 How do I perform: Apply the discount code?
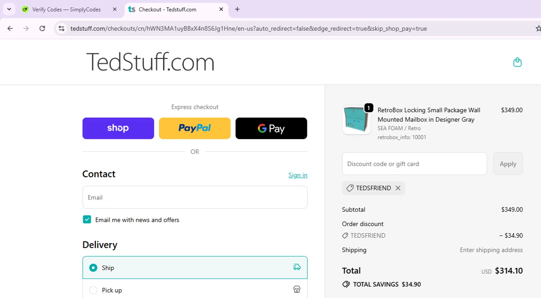click(x=508, y=164)
